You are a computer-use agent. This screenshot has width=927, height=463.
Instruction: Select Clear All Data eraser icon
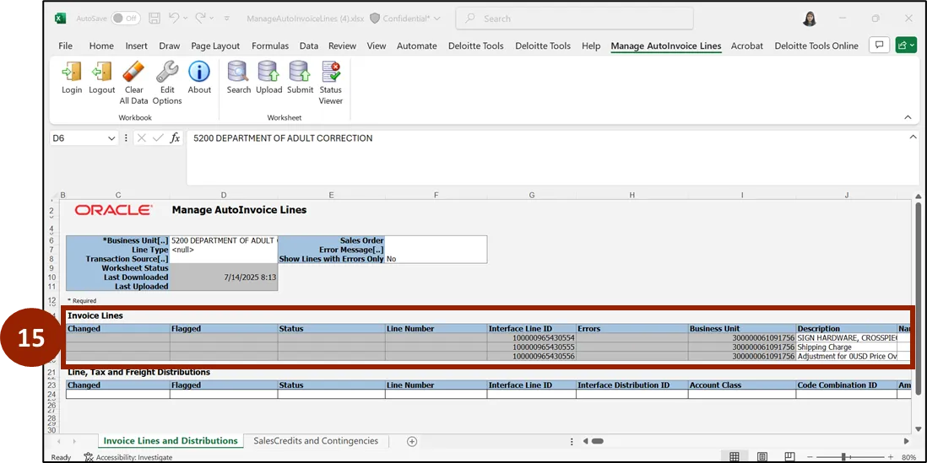[x=133, y=78]
